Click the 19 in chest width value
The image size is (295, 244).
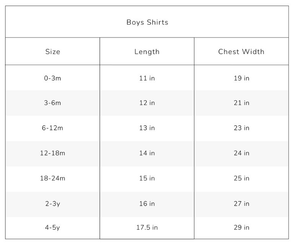pos(241,78)
